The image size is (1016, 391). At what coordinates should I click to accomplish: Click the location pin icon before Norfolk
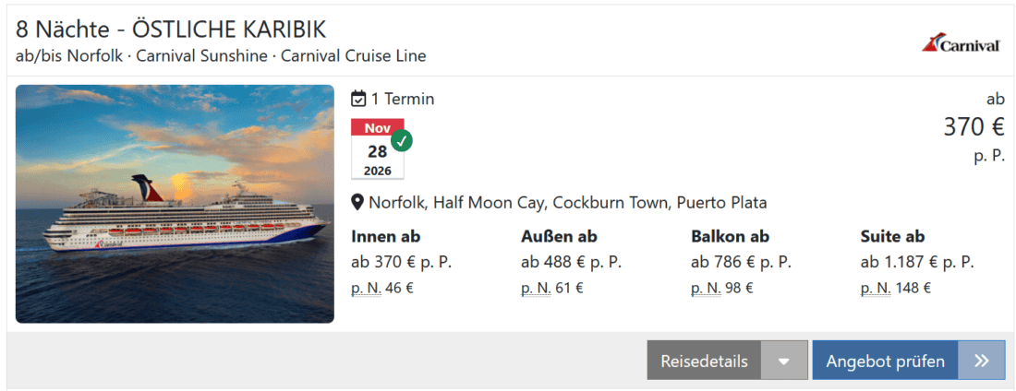(357, 203)
